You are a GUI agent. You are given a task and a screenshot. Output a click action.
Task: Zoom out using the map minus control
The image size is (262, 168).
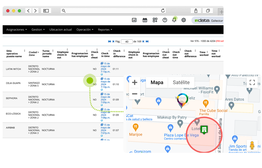135,94
